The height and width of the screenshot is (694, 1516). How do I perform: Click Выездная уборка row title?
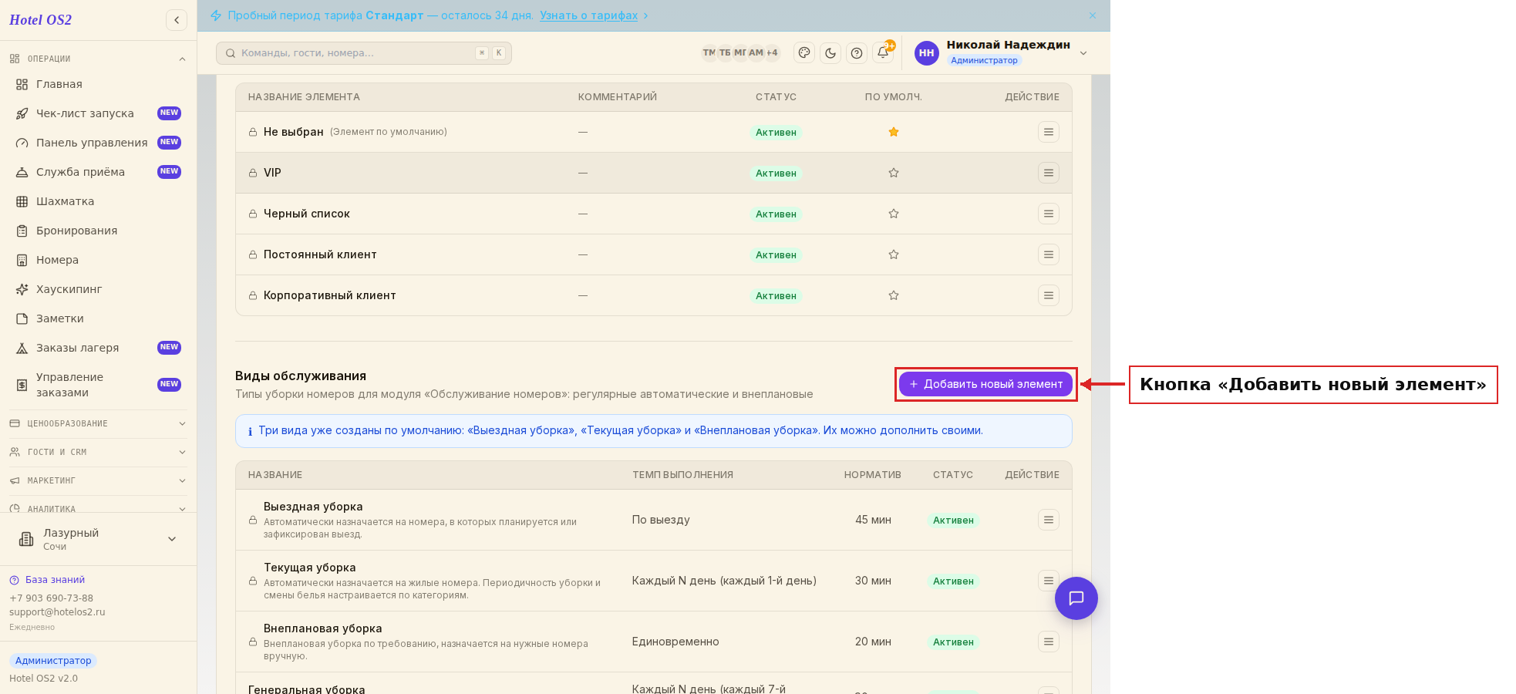(x=313, y=507)
